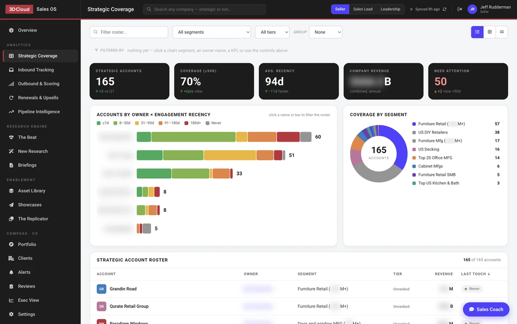Click the Briefings document icon
This screenshot has width=517, height=324.
[11, 165]
